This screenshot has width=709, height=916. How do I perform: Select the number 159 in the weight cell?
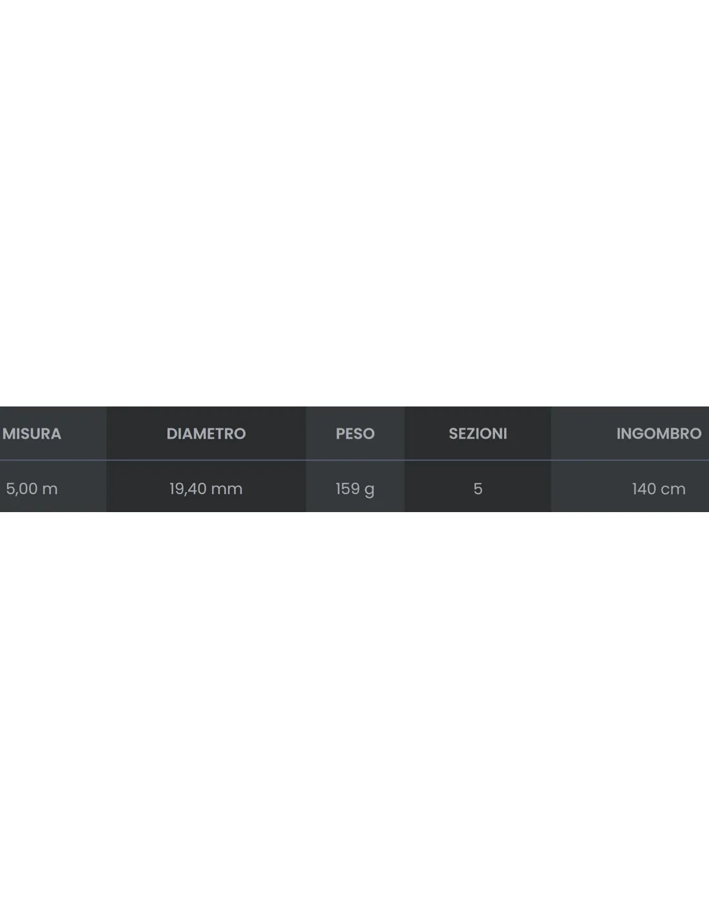coord(347,489)
